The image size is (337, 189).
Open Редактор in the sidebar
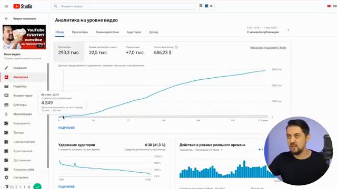click(x=24, y=86)
